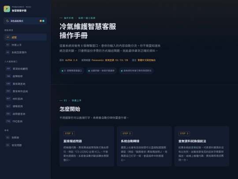The image size is (238, 179).
Task: Open the 故障檢修 sidebar entry
Action: tap(25, 76)
